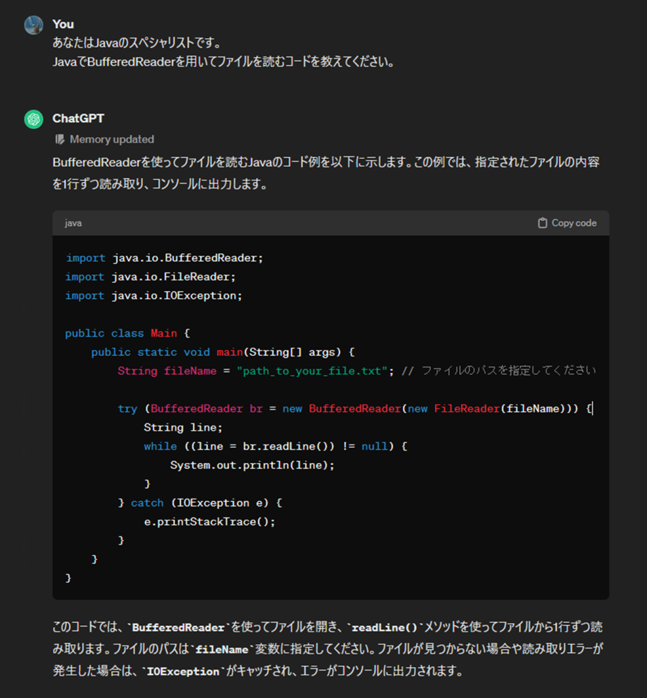Click the green ChatGPT logo avatar
The height and width of the screenshot is (698, 647).
pyautogui.click(x=33, y=119)
